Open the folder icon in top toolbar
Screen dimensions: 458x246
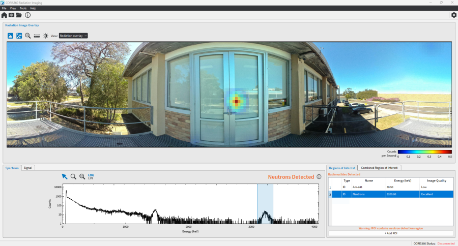click(19, 15)
